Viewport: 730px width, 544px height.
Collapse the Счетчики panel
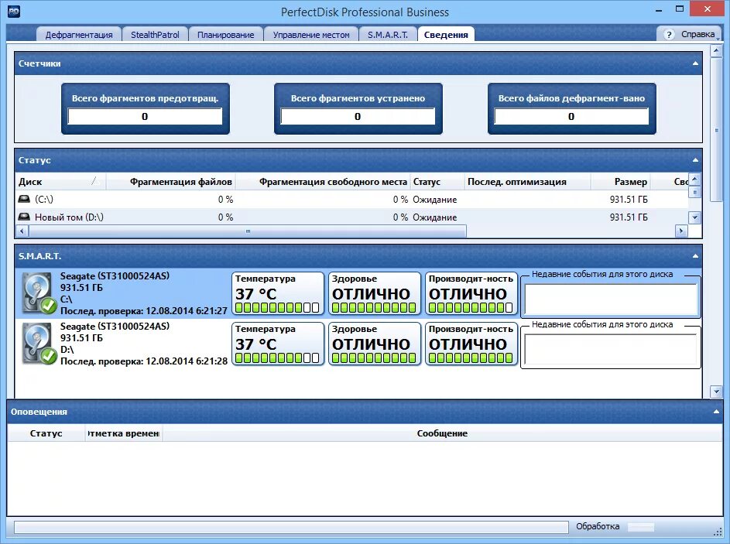tap(695, 63)
